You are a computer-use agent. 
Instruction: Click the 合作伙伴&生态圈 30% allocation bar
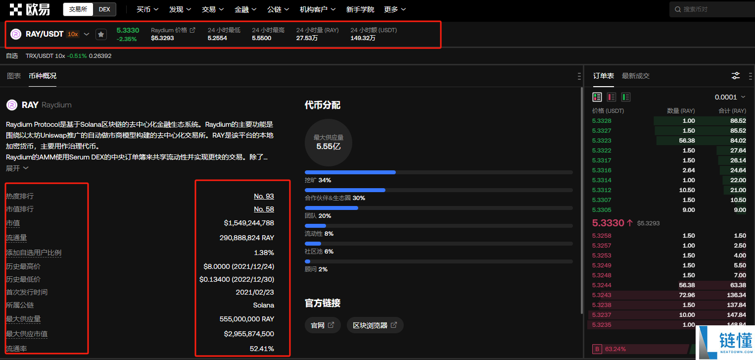439,190
